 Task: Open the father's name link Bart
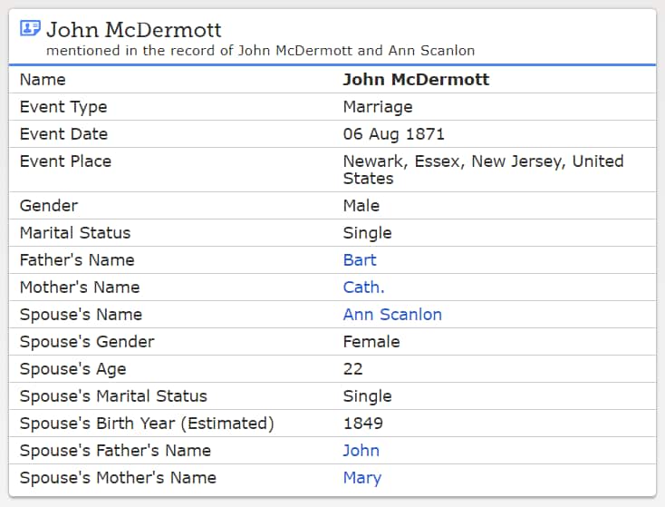pos(360,260)
